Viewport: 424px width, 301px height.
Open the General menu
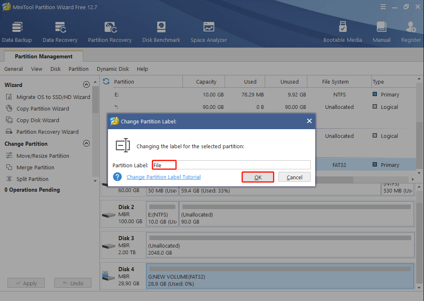(x=14, y=69)
